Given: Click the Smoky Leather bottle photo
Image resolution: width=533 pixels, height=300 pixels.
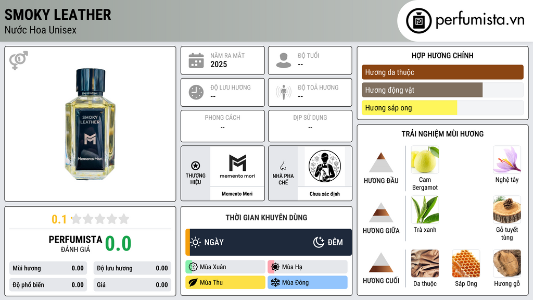Looking at the screenshot, I should (x=90, y=124).
